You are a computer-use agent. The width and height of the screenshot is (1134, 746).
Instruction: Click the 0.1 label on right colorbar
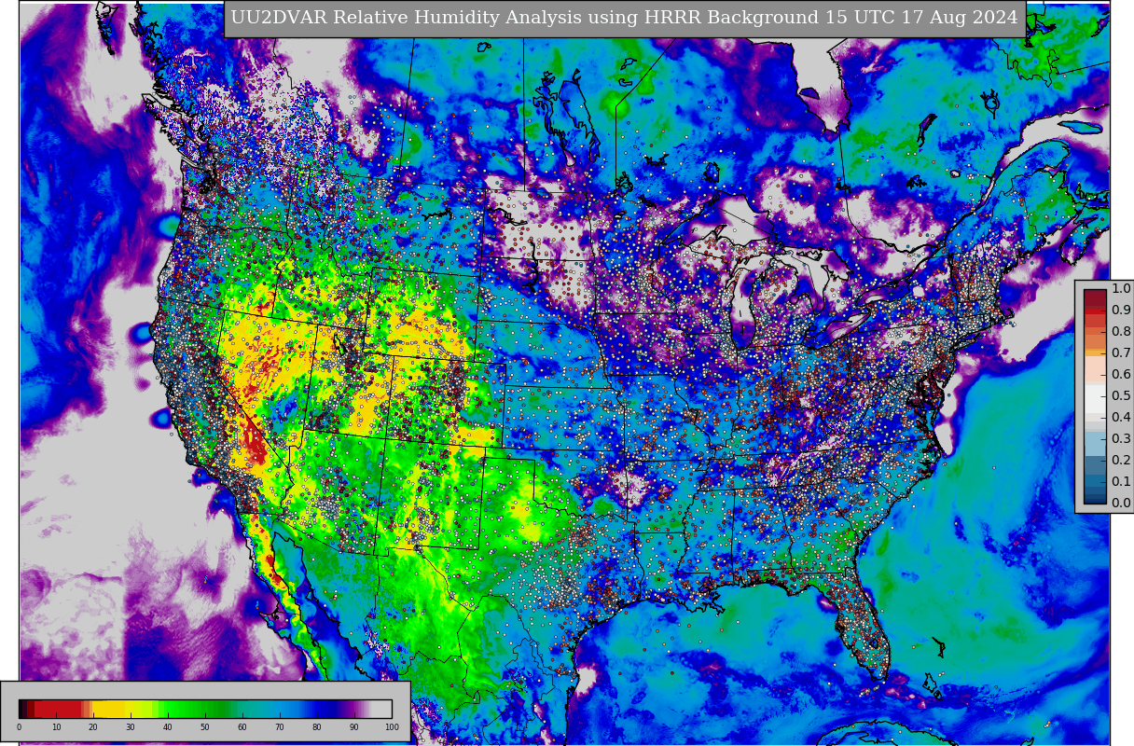(1121, 482)
